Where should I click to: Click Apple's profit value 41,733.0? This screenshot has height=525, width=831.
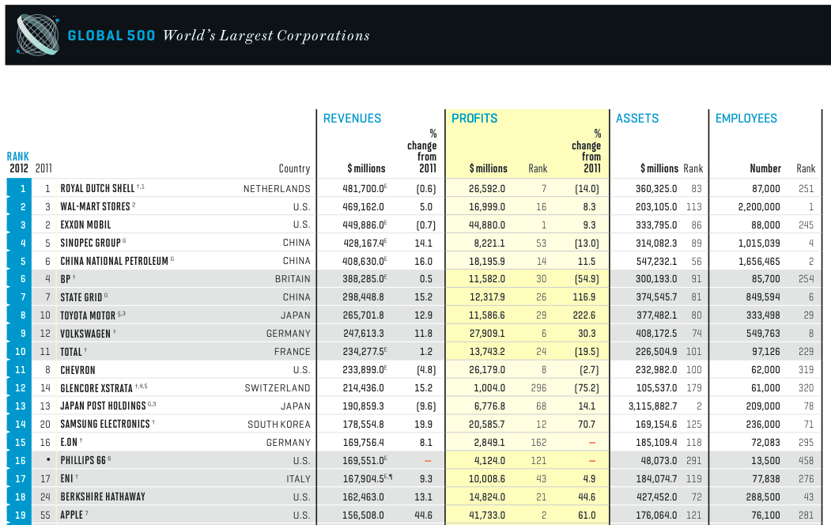click(487, 515)
